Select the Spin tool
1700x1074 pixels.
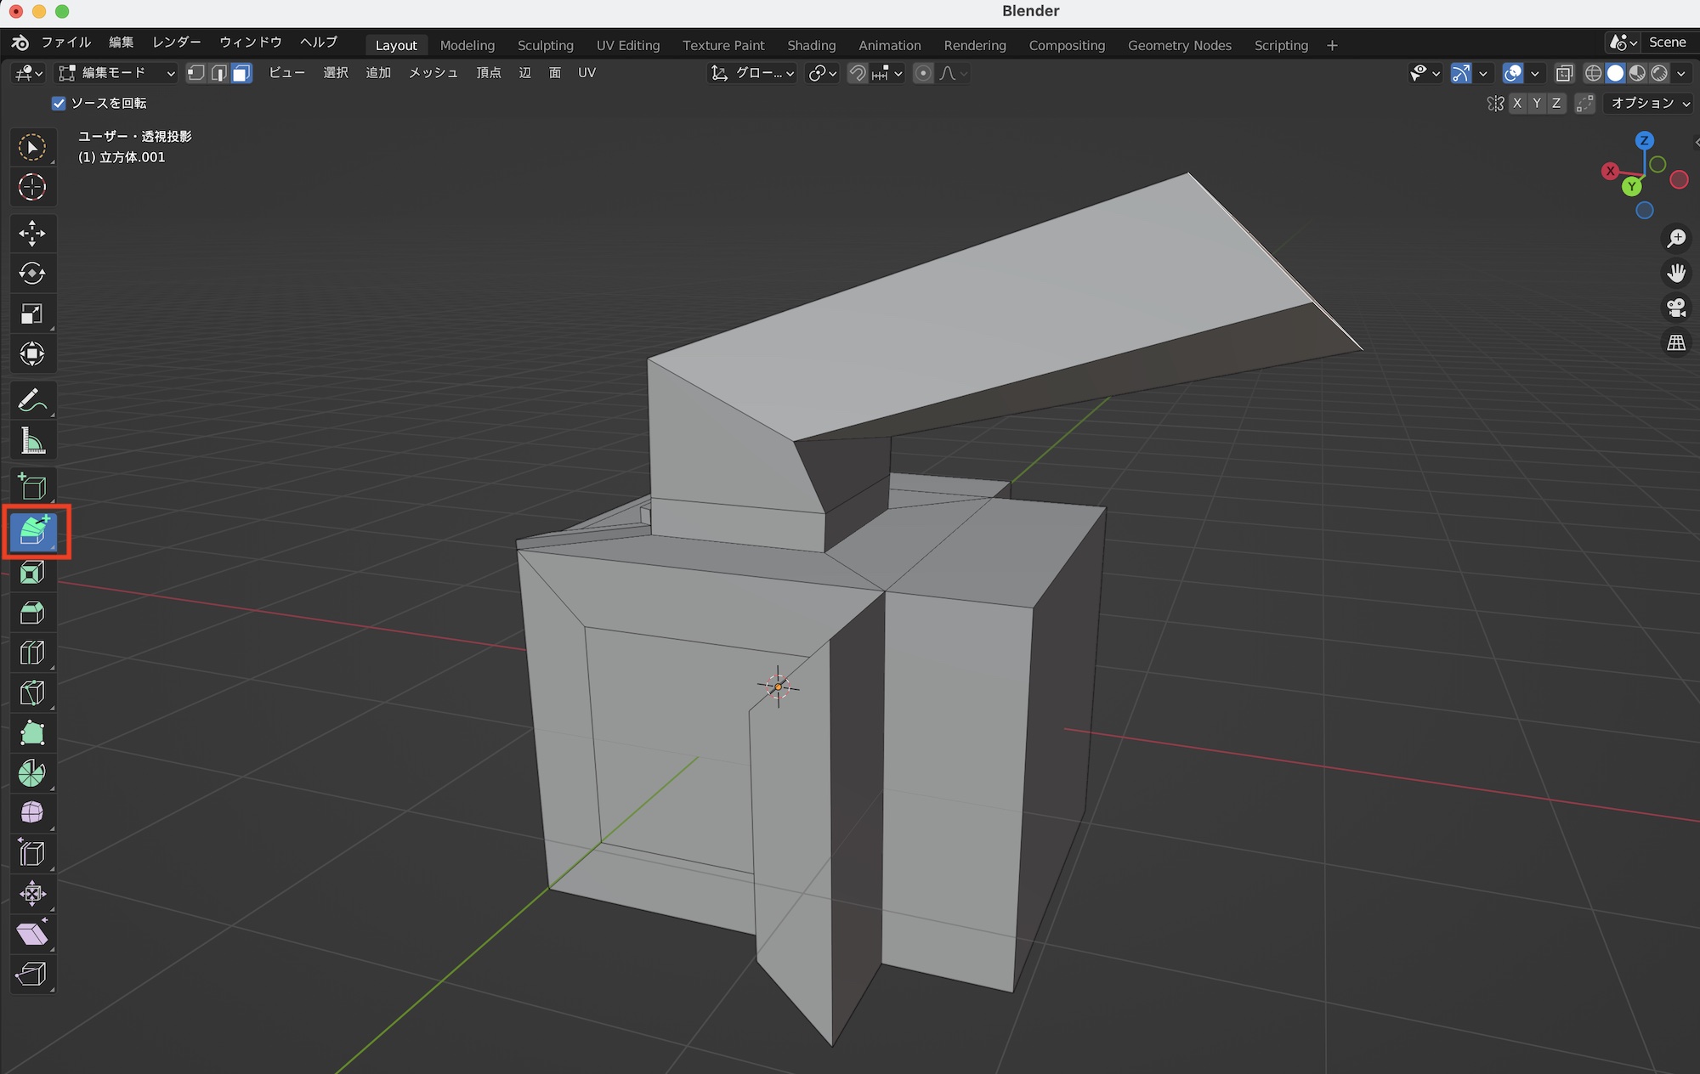pyautogui.click(x=32, y=773)
